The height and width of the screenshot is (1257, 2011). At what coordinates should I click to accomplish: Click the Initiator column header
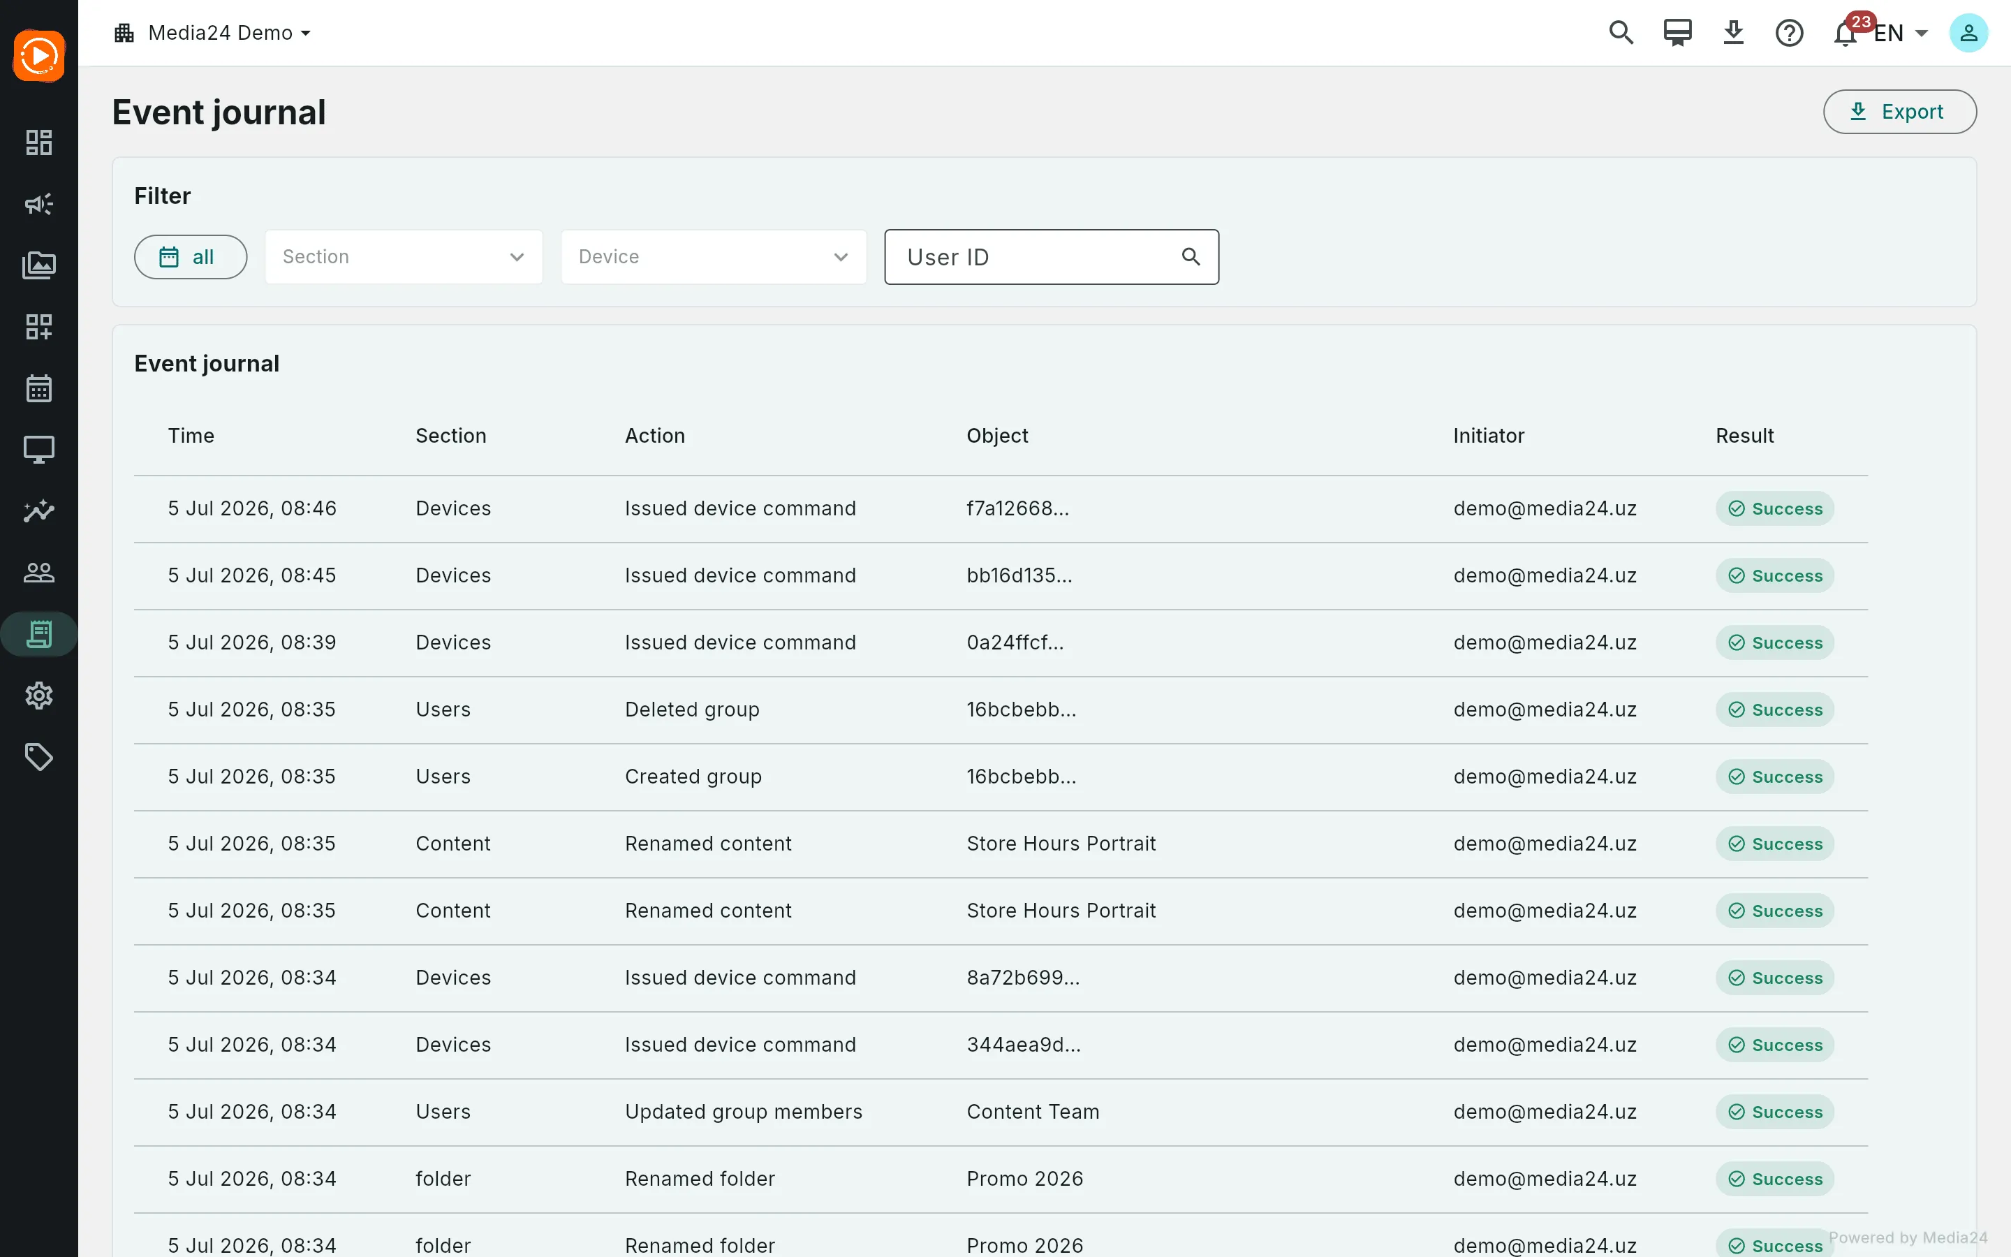(x=1489, y=436)
